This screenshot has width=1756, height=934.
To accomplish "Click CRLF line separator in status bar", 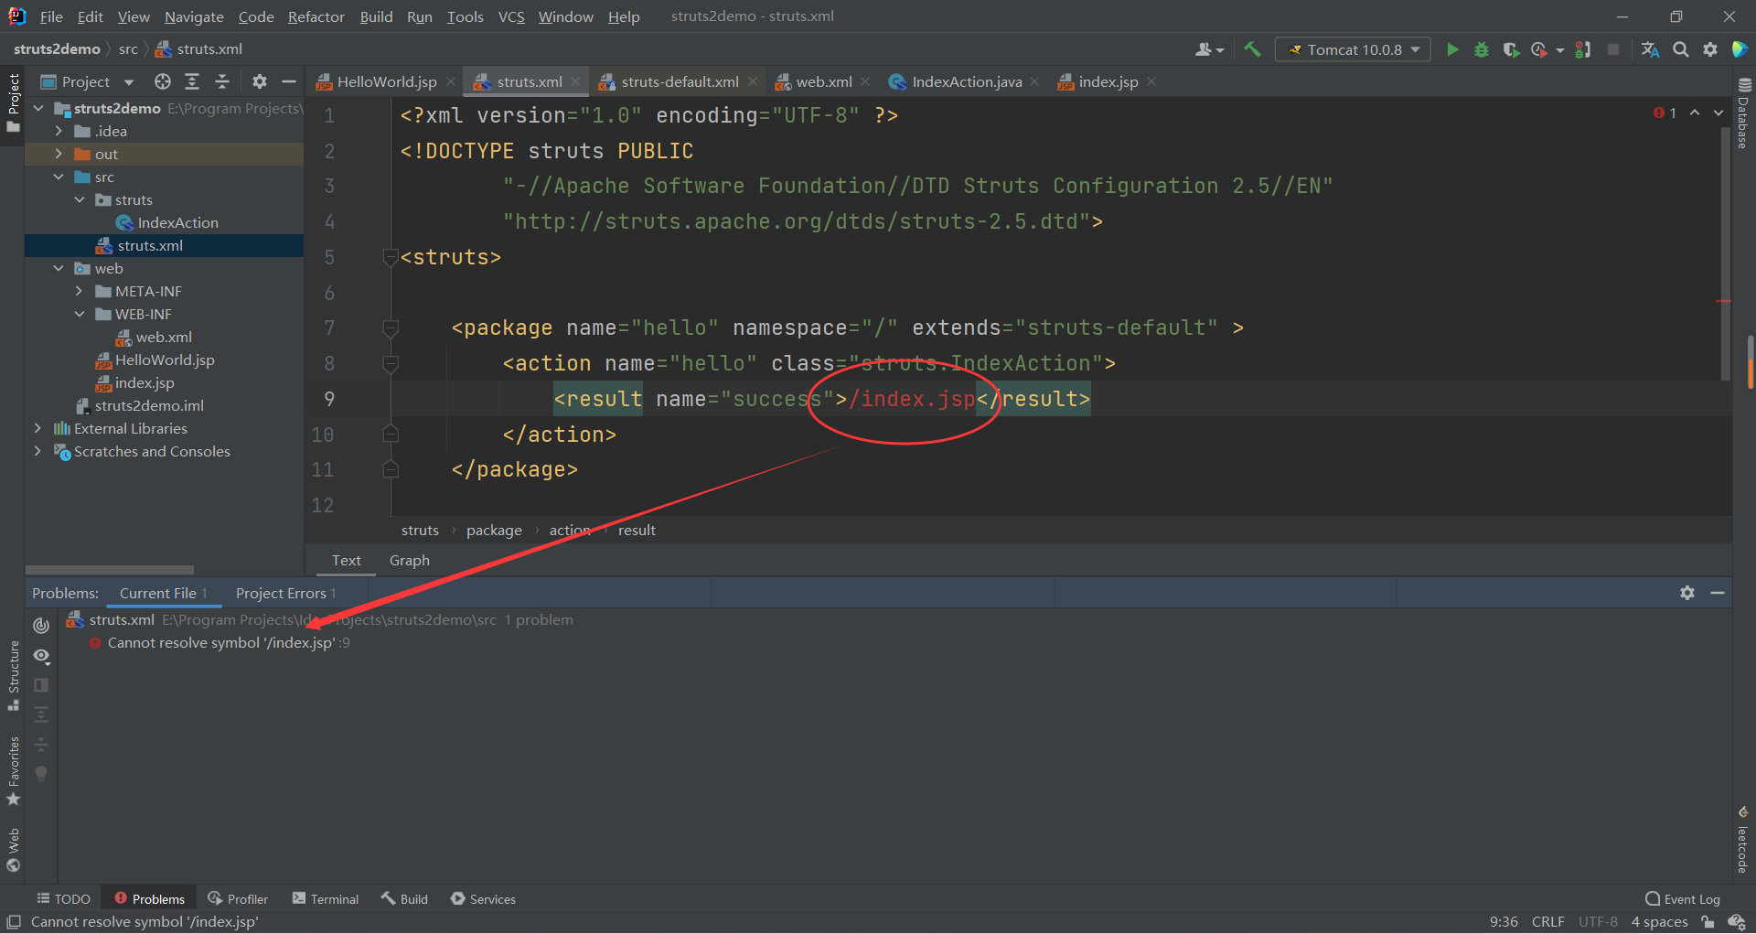I will click(x=1548, y=922).
